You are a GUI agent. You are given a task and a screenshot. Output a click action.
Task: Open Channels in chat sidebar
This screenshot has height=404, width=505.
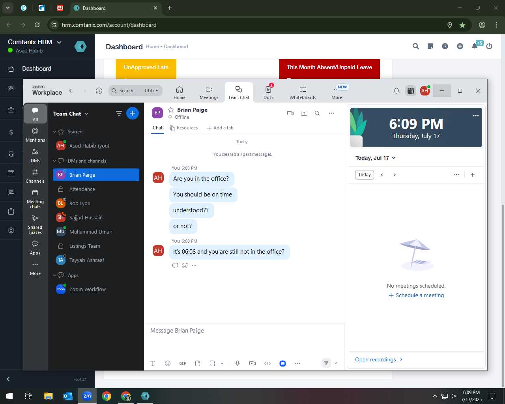(35, 176)
